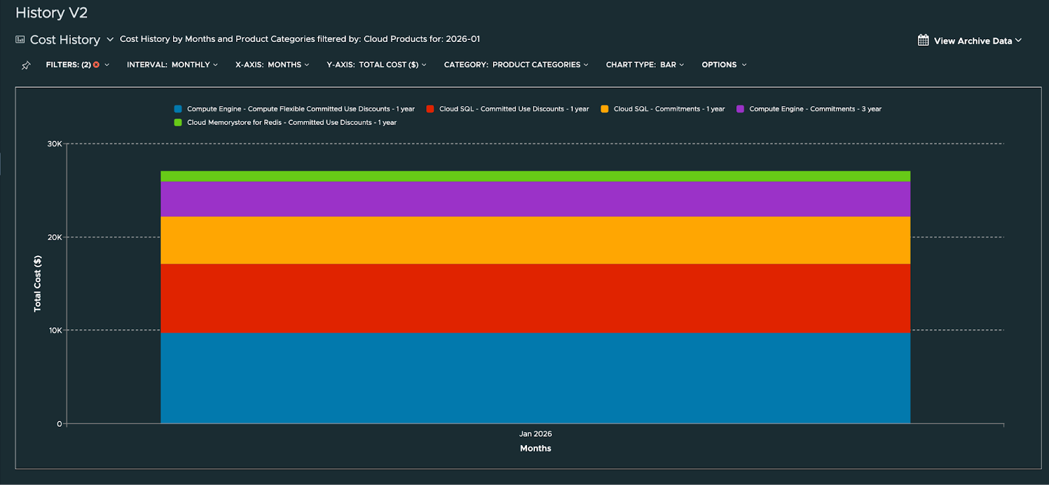Click the chevron next to Cost History title
Viewport: 1049px width, 485px height.
tap(110, 40)
